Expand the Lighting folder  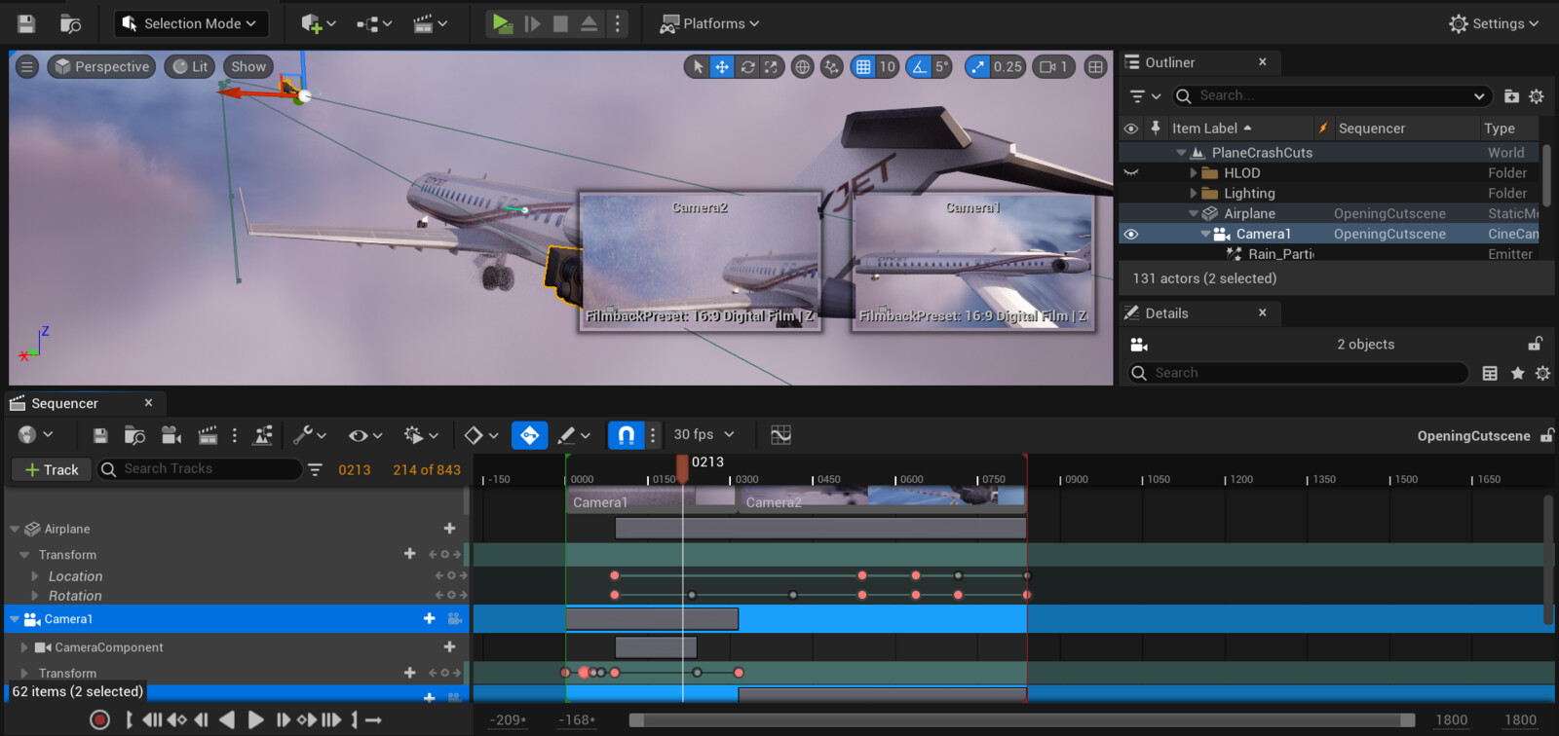tap(1194, 193)
